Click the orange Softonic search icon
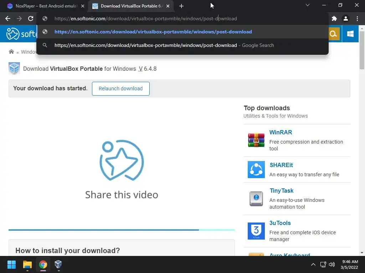 [334, 34]
